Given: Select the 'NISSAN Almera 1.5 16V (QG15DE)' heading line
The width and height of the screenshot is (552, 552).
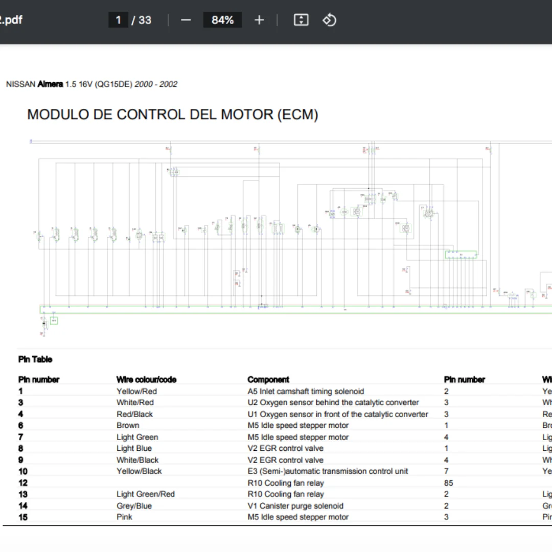Looking at the screenshot, I should tap(91, 84).
